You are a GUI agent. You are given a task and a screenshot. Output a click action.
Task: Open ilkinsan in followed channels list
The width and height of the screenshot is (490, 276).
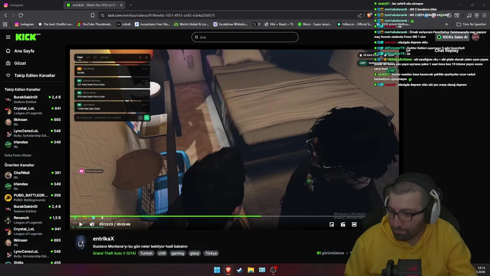coord(32,122)
